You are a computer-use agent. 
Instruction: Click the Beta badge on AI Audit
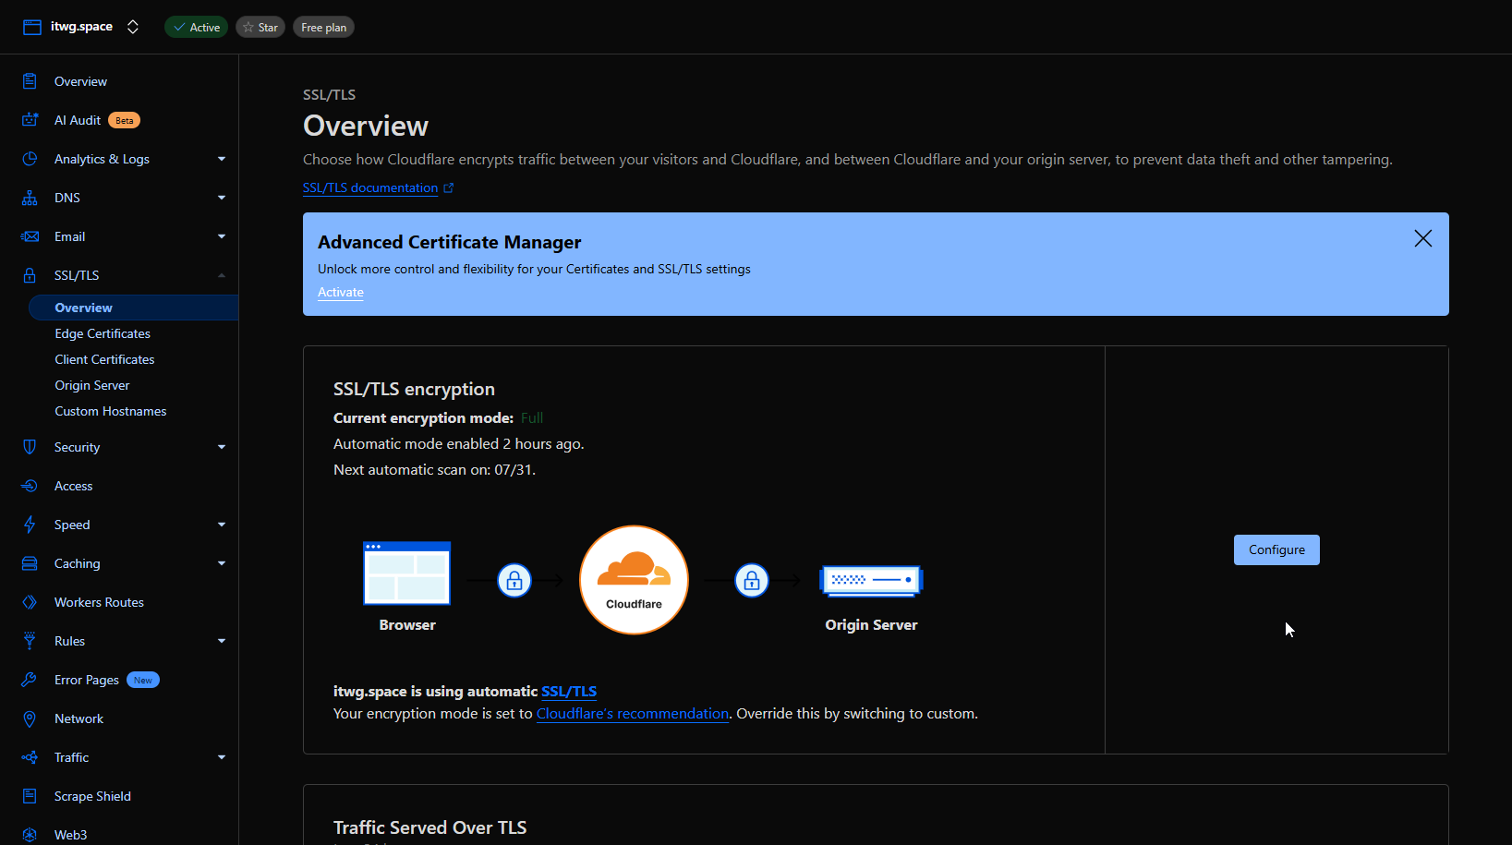click(125, 120)
